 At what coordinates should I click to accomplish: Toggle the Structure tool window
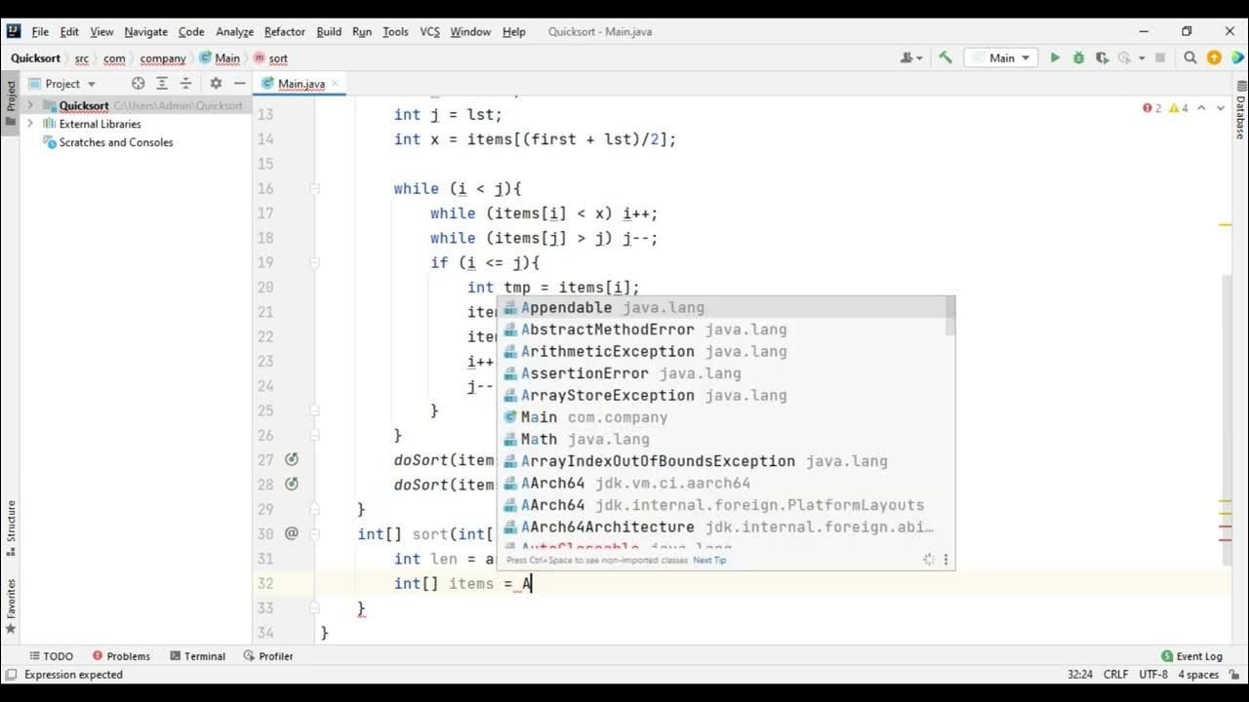[11, 529]
